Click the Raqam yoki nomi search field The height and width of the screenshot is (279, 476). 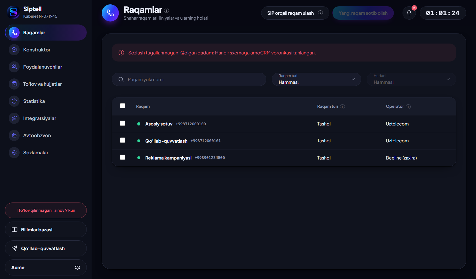click(189, 79)
